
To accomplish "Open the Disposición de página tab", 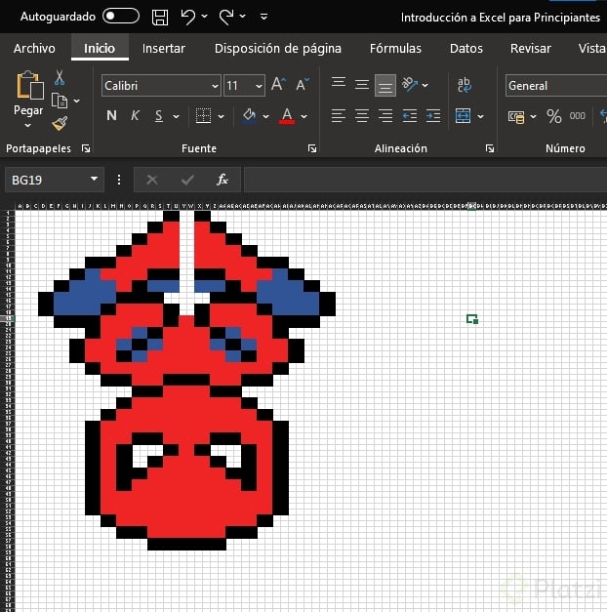I will pyautogui.click(x=278, y=49).
